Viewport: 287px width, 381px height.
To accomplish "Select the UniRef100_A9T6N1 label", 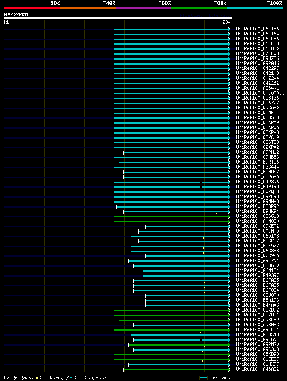I will coord(257,339).
